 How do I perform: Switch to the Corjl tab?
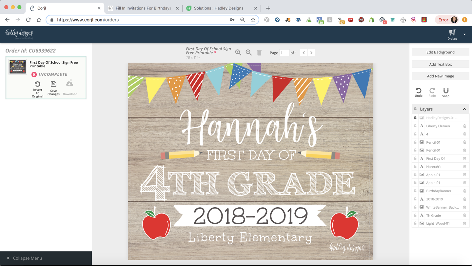coord(65,8)
